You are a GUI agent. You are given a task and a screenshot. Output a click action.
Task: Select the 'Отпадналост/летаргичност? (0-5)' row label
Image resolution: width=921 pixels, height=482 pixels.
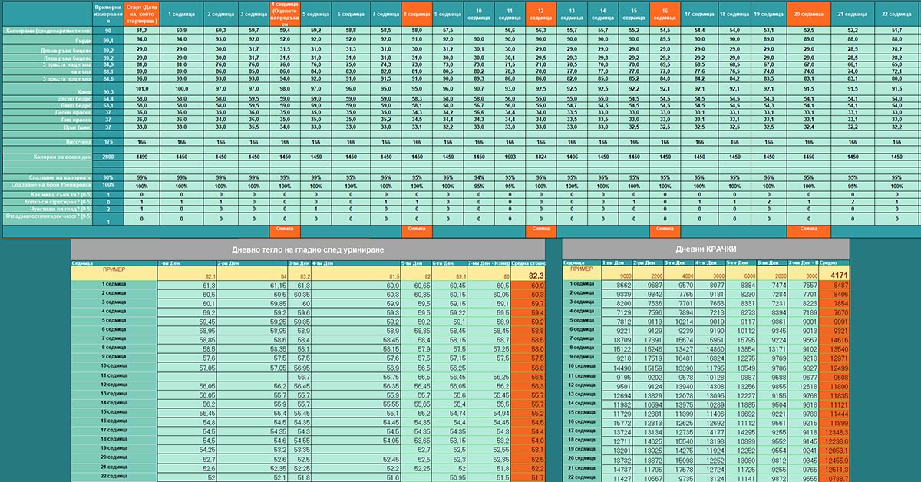point(46,219)
